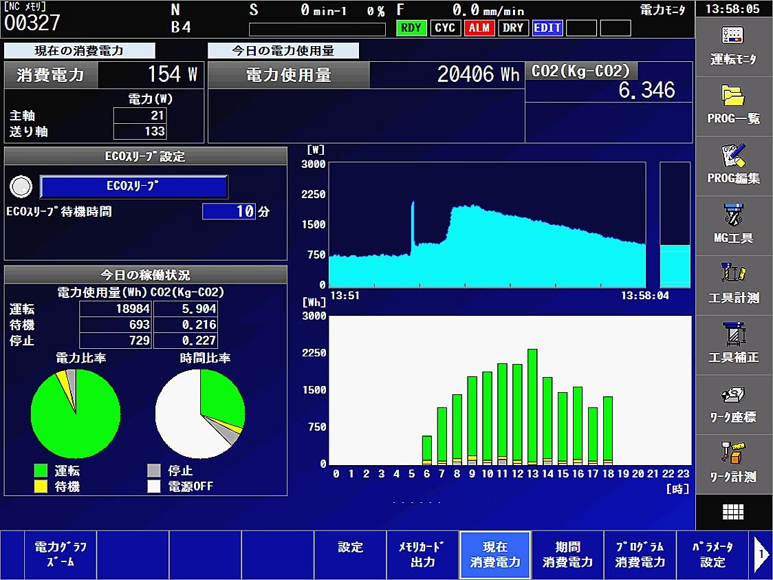Open the パラメータ設定 softkey

tap(712, 554)
